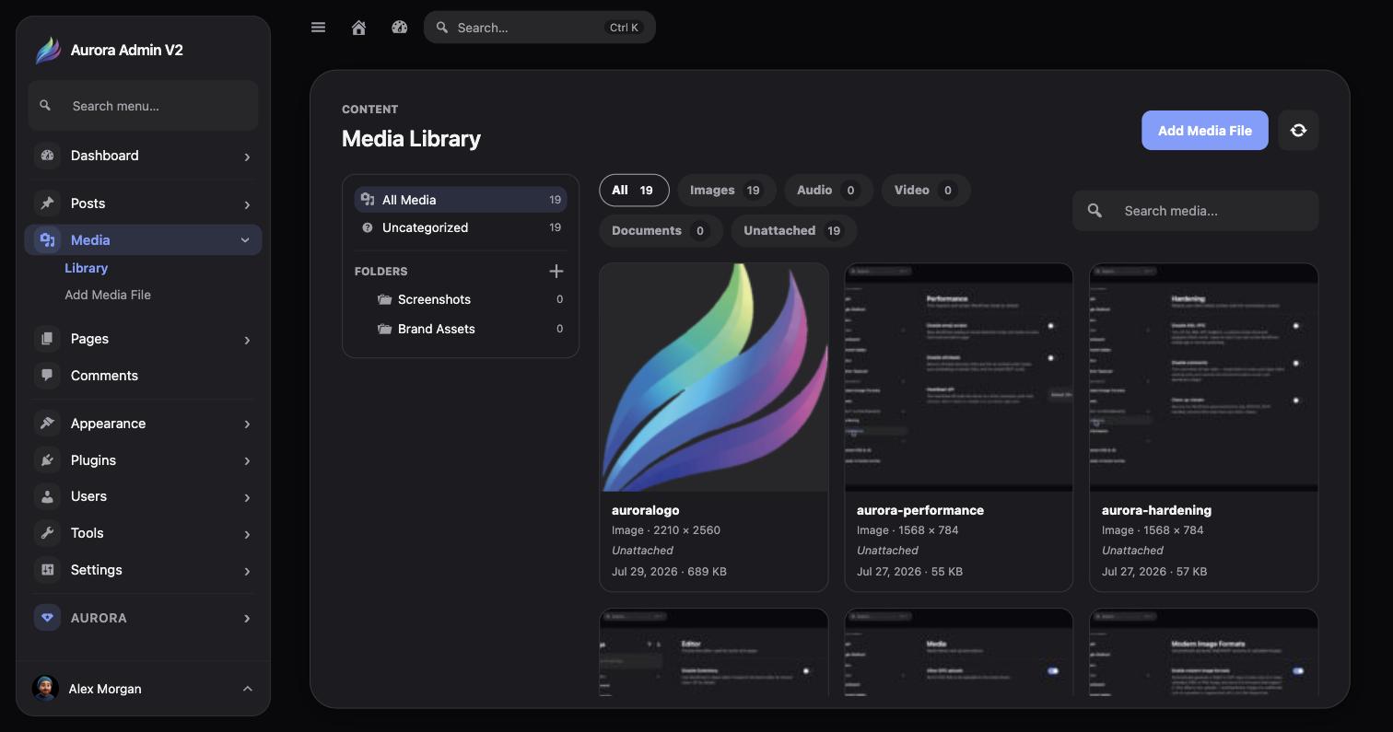Viewport: 1393px width, 732px height.
Task: Click the Appearance brush icon
Action: (x=47, y=424)
